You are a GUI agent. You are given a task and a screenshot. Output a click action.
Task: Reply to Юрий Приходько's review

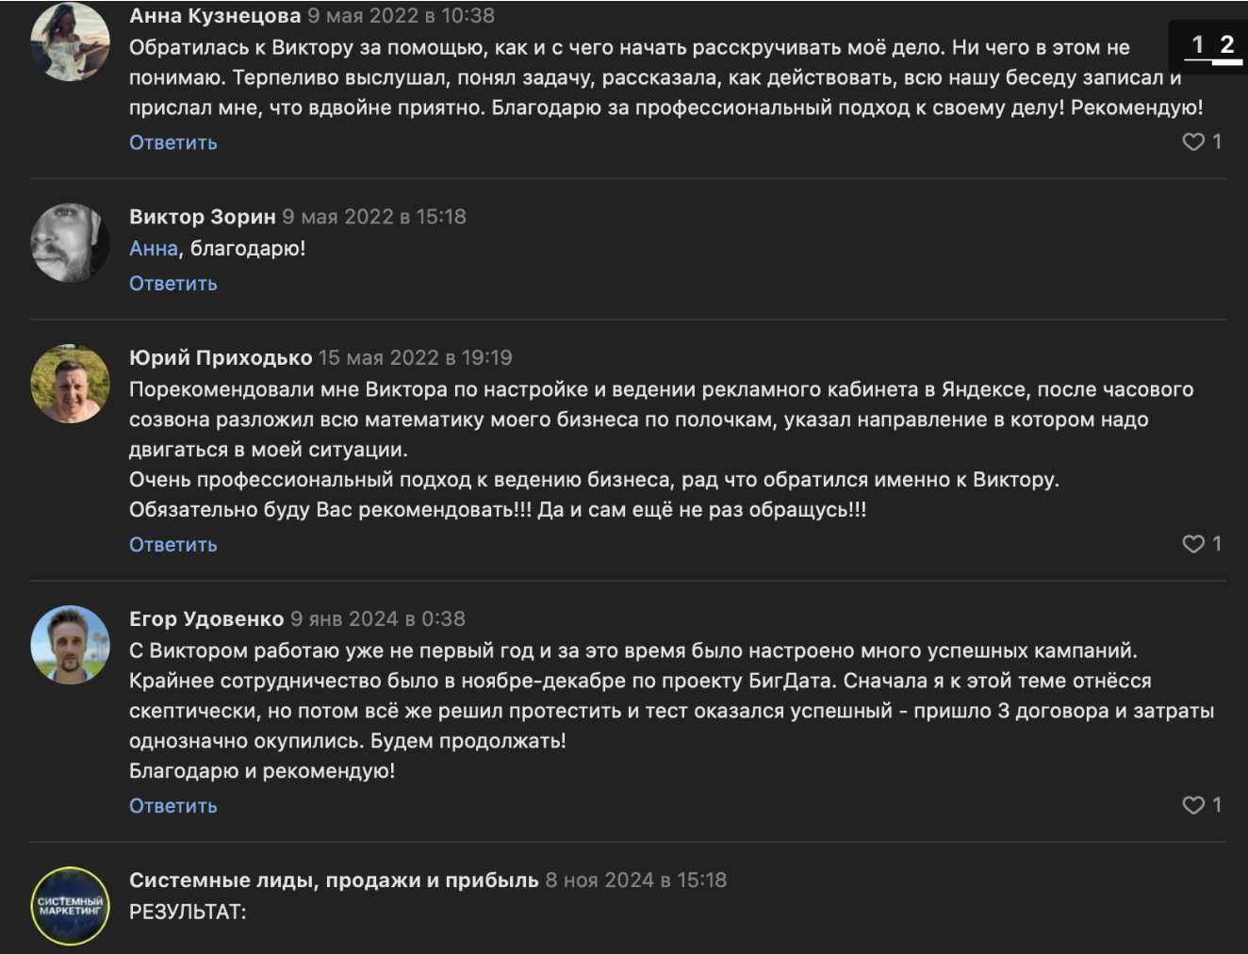coord(173,545)
